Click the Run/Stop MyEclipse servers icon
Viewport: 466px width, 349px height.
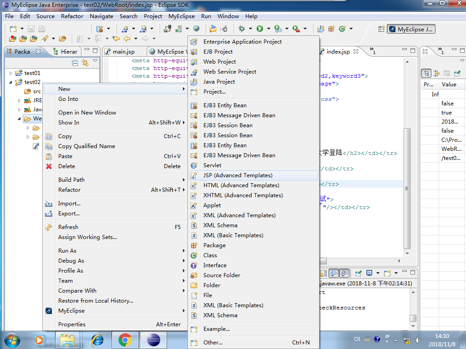(x=179, y=29)
